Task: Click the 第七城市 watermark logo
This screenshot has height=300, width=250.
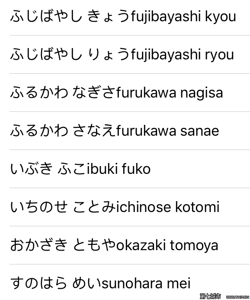Action: click(x=210, y=297)
